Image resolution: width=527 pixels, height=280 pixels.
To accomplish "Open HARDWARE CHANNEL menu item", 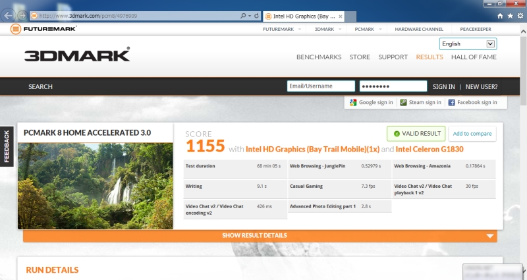I will point(419,29).
